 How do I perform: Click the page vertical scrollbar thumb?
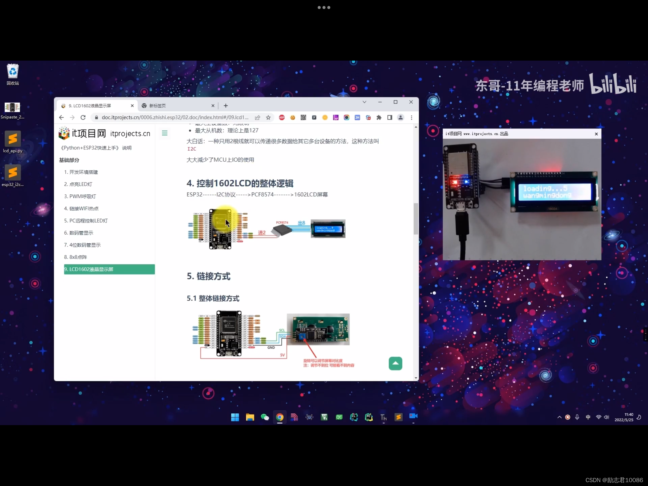click(x=416, y=219)
